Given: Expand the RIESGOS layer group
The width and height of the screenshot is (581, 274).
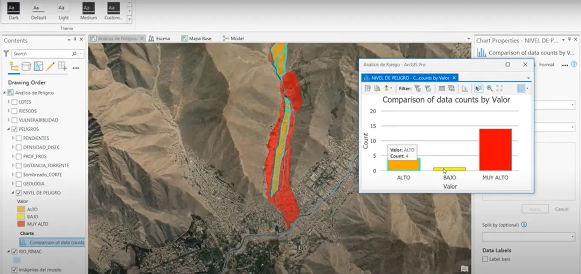Looking at the screenshot, I should coord(9,111).
